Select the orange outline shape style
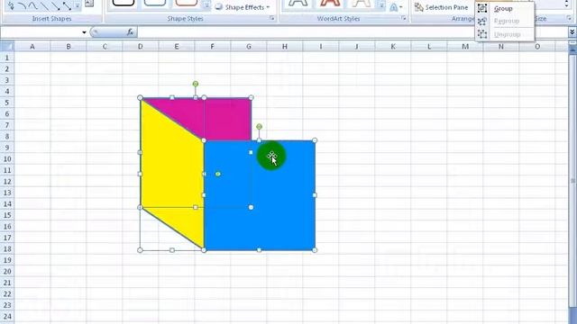Image resolution: width=577 pixels, height=324 pixels. 187,4
